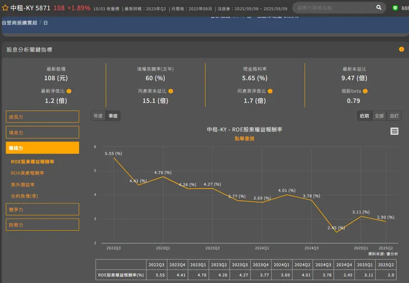Click the info icon next to 個股beta
Image resolution: width=409 pixels, height=283 pixels.
point(365,91)
